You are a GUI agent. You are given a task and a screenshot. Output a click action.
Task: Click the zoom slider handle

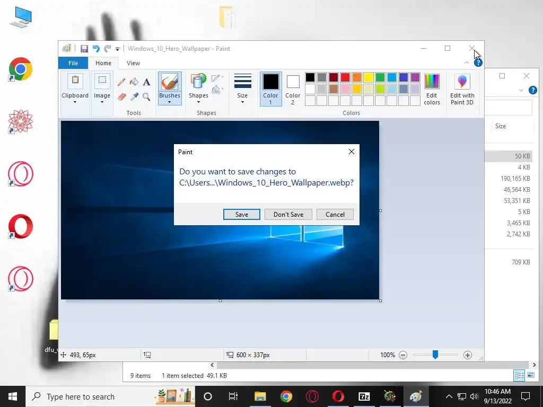tap(435, 355)
